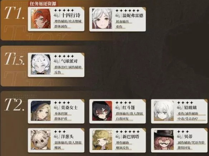Click the 群体治疗/减伤辅助 tag on 气球派对
This screenshot has width=209, height=156.
pos(68,67)
